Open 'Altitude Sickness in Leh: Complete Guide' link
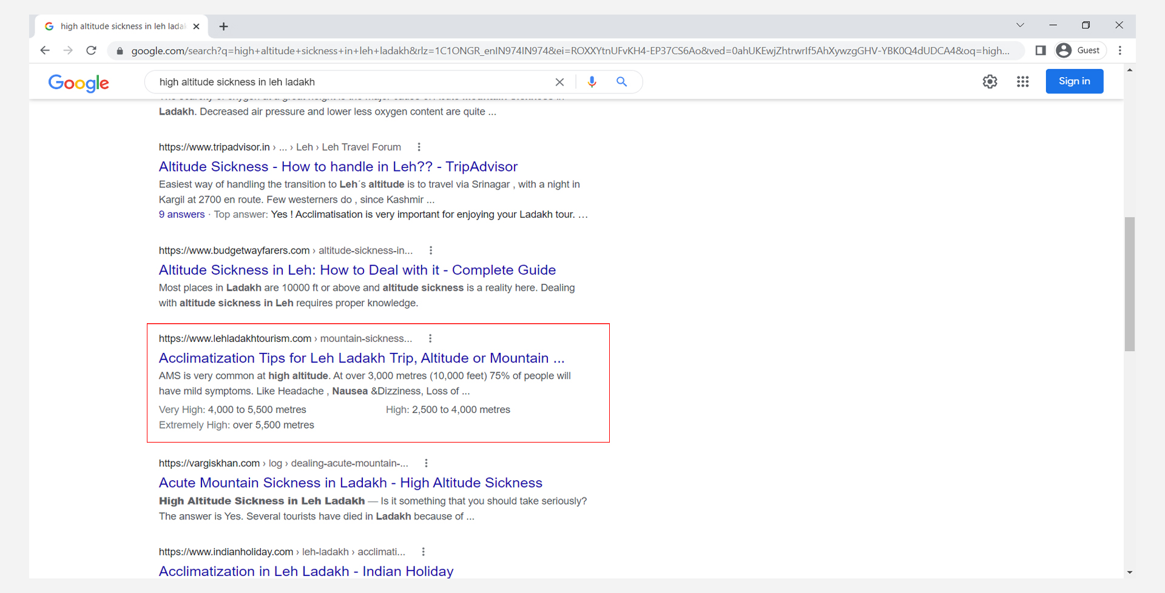The image size is (1165, 593). pyautogui.click(x=357, y=270)
